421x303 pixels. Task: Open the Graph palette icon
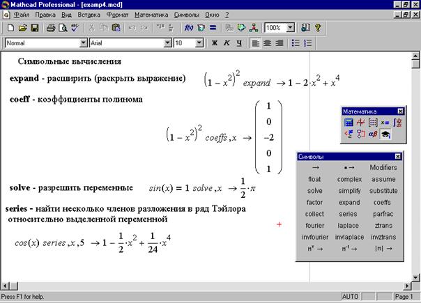[x=360, y=123]
